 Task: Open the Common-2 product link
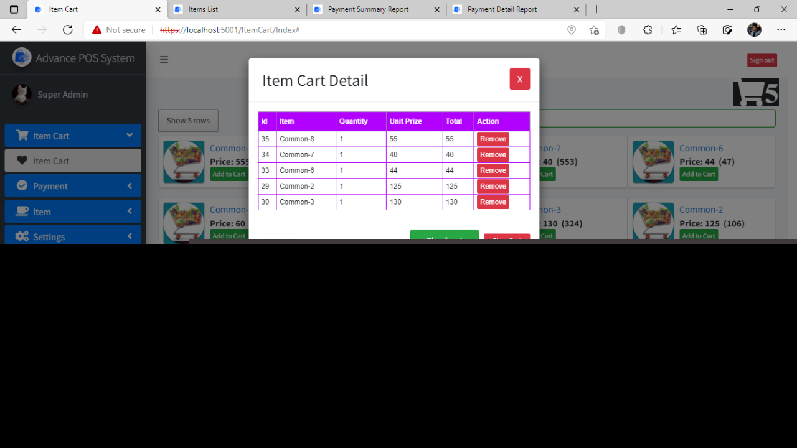(701, 210)
